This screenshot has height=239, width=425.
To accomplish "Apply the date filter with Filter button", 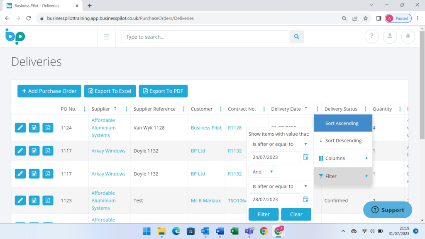I will (264, 215).
